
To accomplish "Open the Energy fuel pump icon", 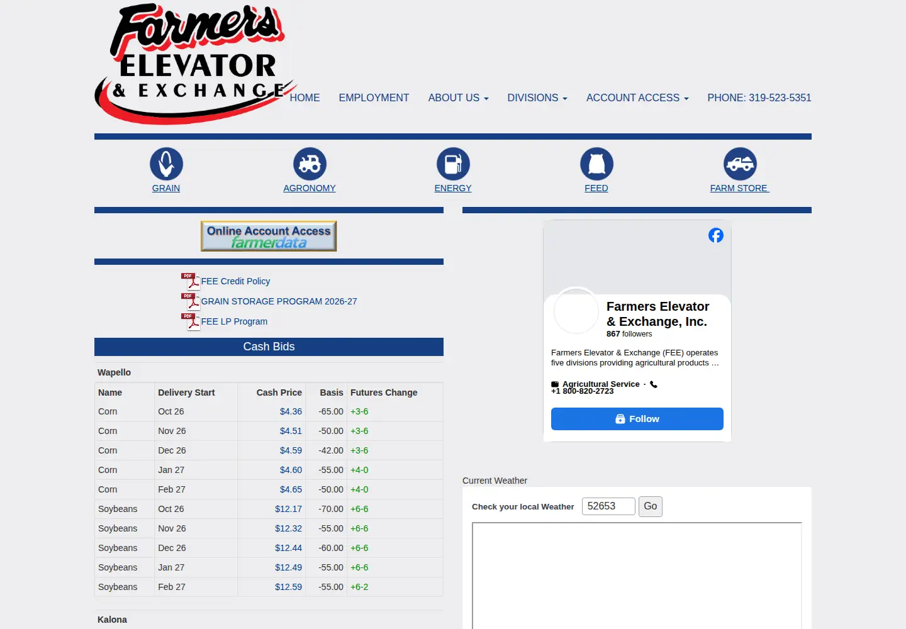I will [453, 164].
